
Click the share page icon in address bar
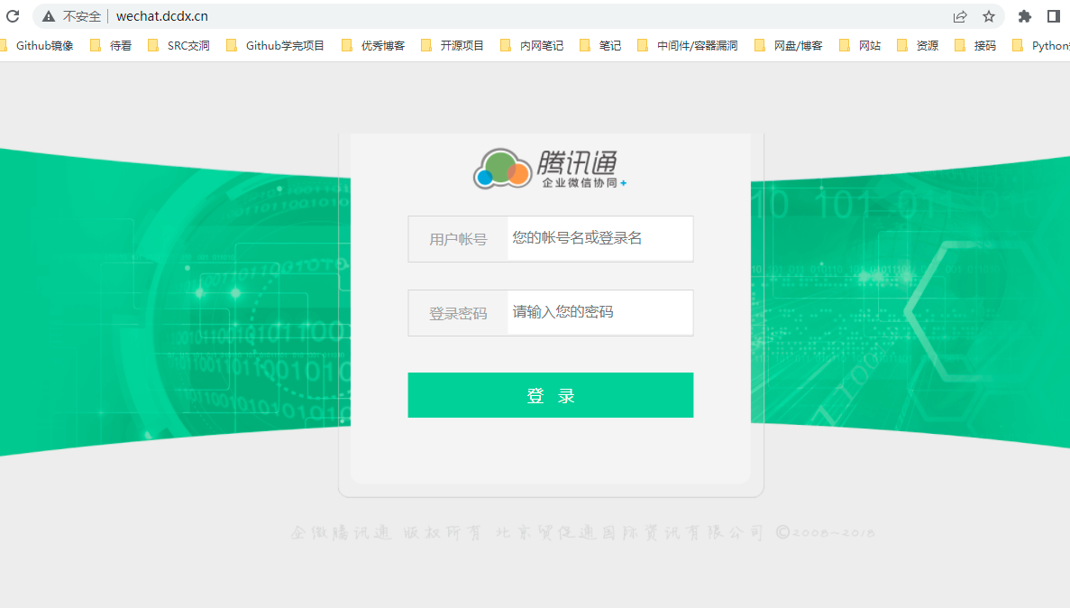(x=960, y=16)
